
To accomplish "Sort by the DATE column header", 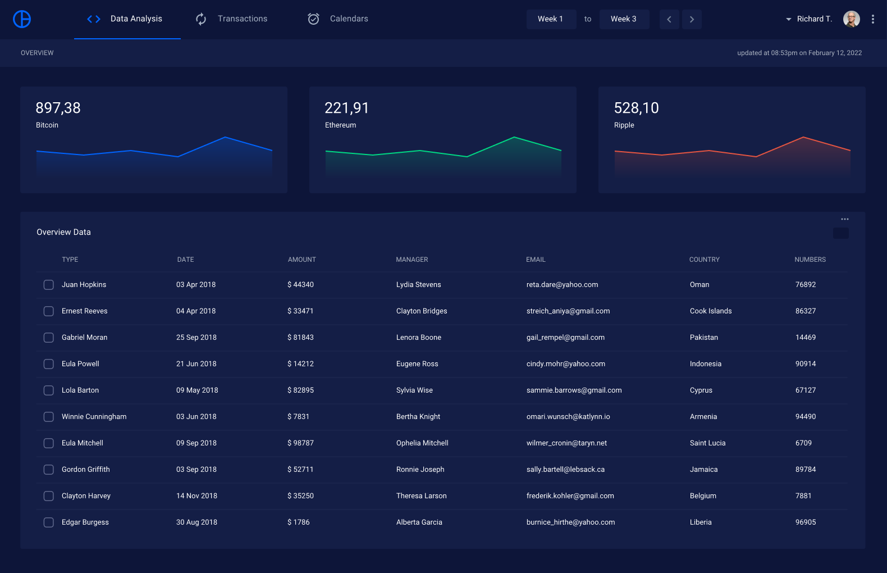I will (x=185, y=260).
